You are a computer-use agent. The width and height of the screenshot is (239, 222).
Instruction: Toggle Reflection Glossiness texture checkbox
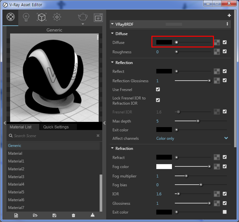[x=225, y=80]
